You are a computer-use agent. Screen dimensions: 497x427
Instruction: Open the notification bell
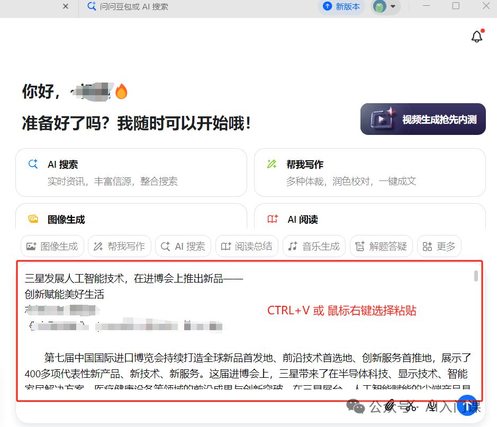477,37
